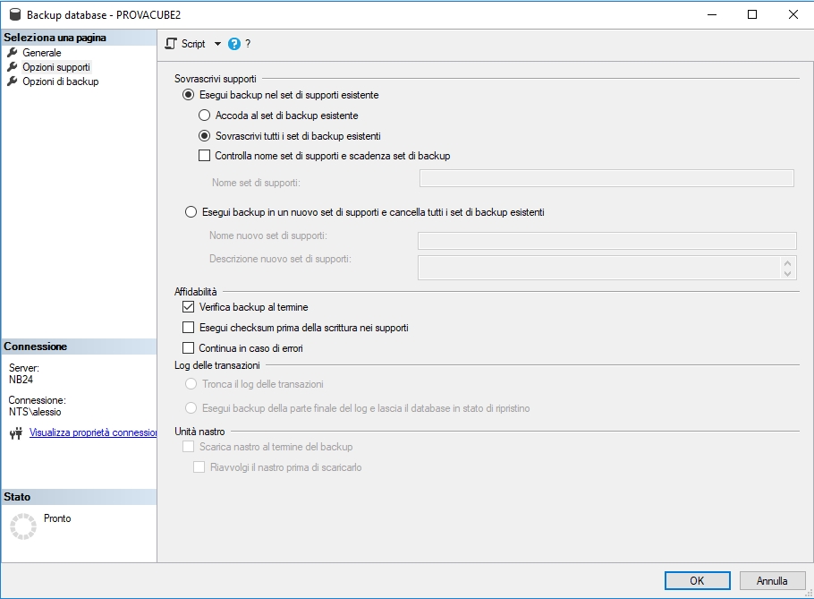Screen dimensions: 814x599
Task: Select Accoda al set di backup esistente
Action: coord(204,116)
